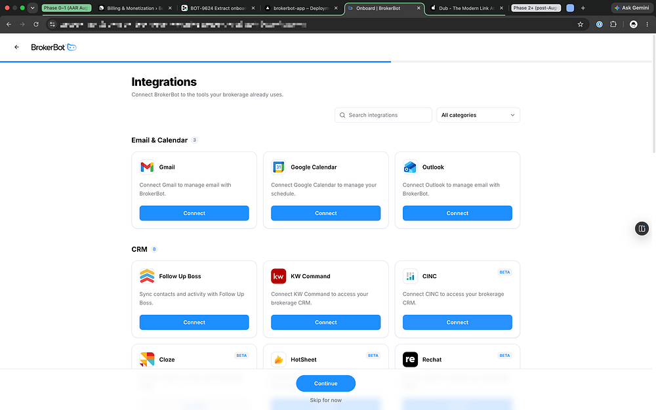This screenshot has height=410, width=656.
Task: Reload the page
Action: (36, 25)
